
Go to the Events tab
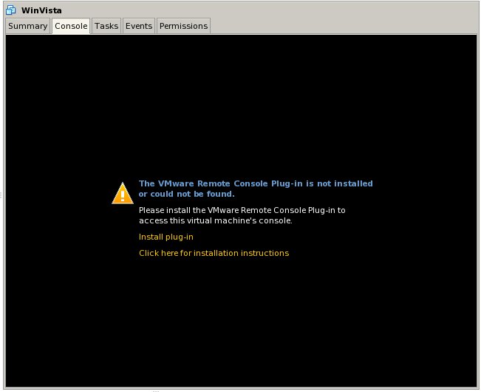139,26
